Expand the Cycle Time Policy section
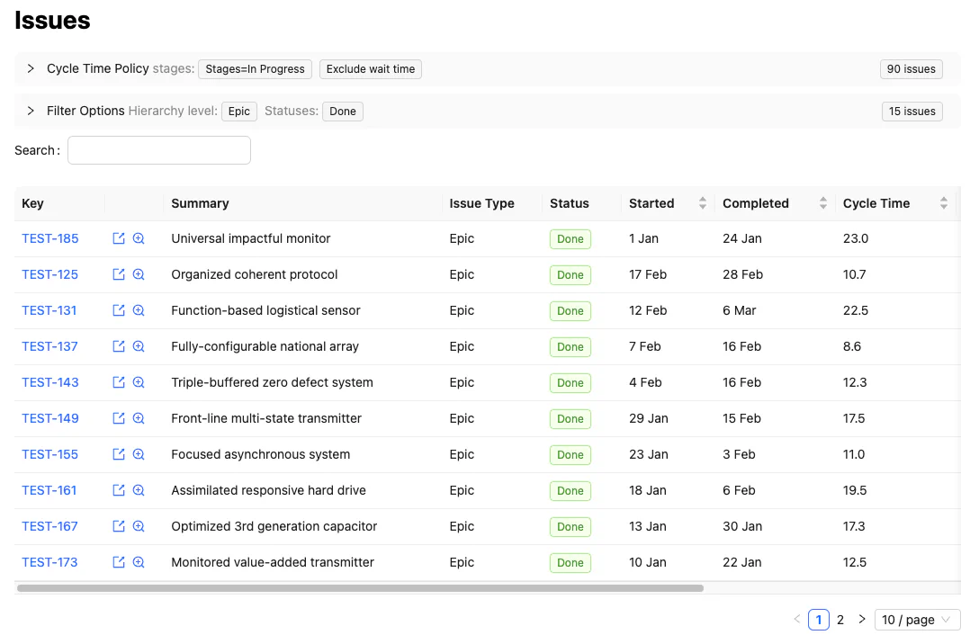Image resolution: width=970 pixels, height=635 pixels. point(31,68)
